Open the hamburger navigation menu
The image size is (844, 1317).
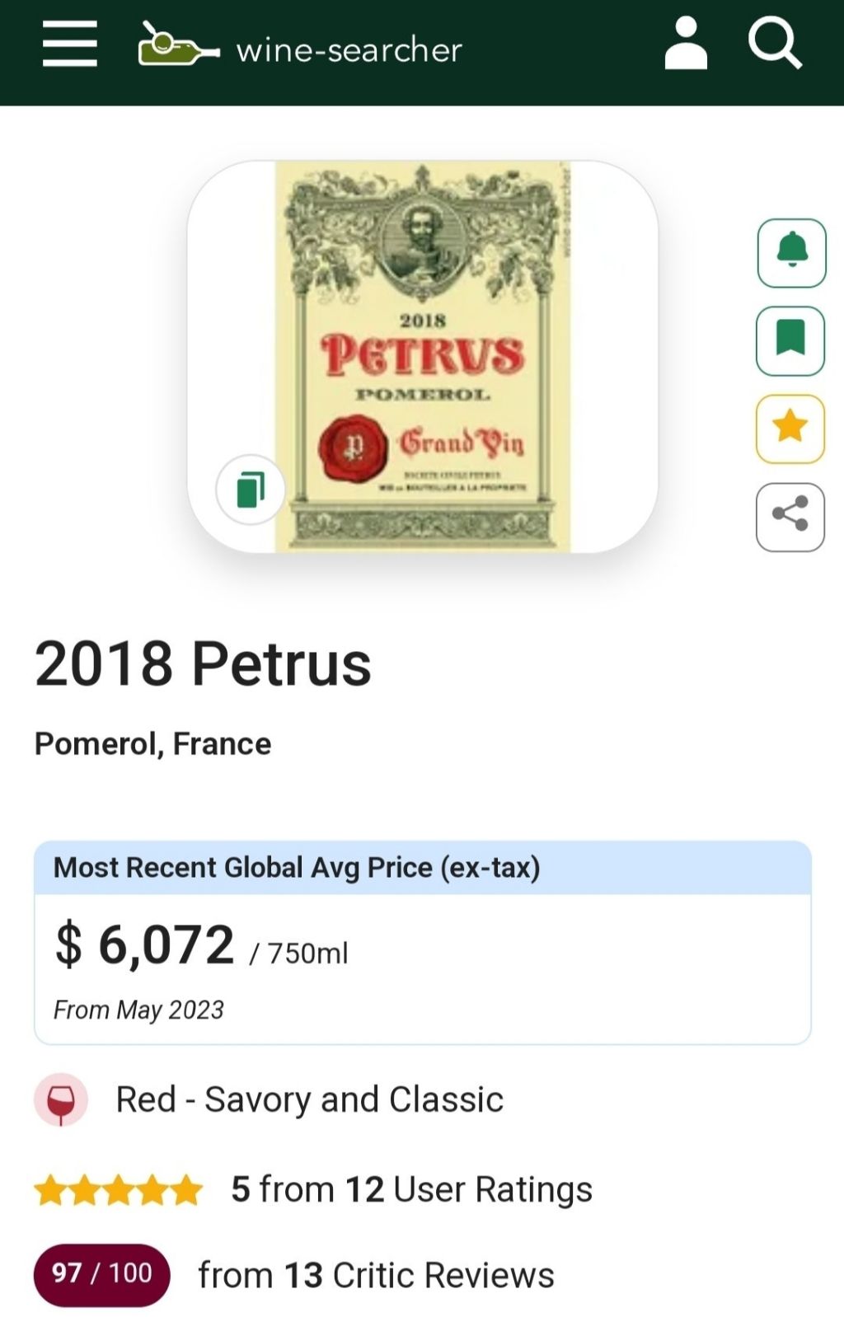click(x=70, y=45)
